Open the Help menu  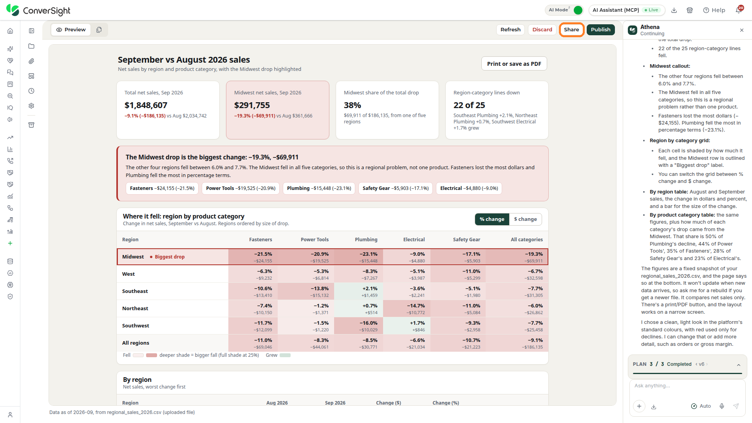[714, 10]
